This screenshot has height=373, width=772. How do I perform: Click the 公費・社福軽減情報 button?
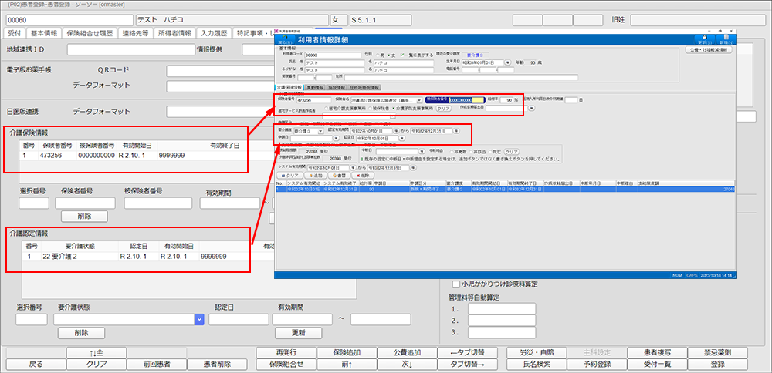click(x=709, y=50)
